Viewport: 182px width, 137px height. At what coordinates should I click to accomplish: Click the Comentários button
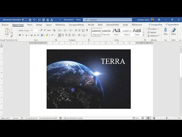point(172,25)
